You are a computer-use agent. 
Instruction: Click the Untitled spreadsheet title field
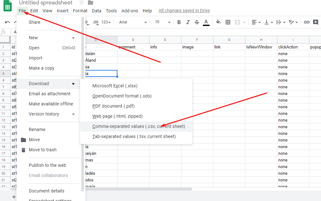46,3
